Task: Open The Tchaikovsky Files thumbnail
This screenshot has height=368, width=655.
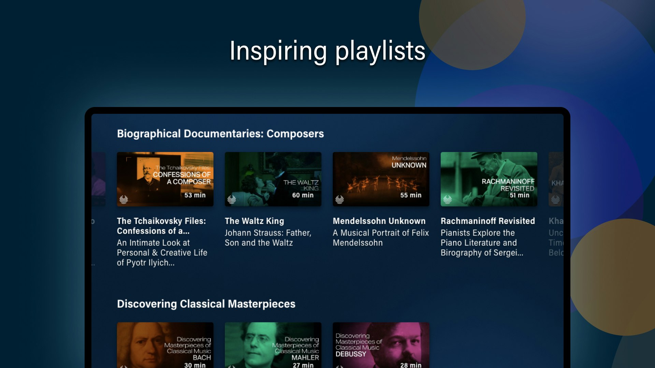Action: pyautogui.click(x=165, y=179)
